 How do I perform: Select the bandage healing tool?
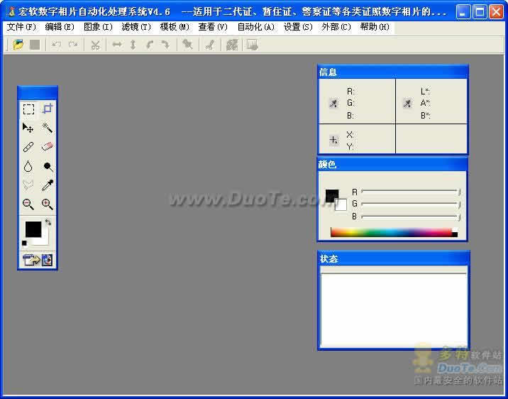(x=28, y=147)
